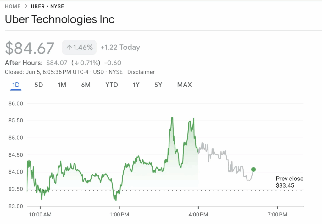Viewport: 322px width, 224px height.
Task: Switch to the 1M time range
Action: click(62, 85)
